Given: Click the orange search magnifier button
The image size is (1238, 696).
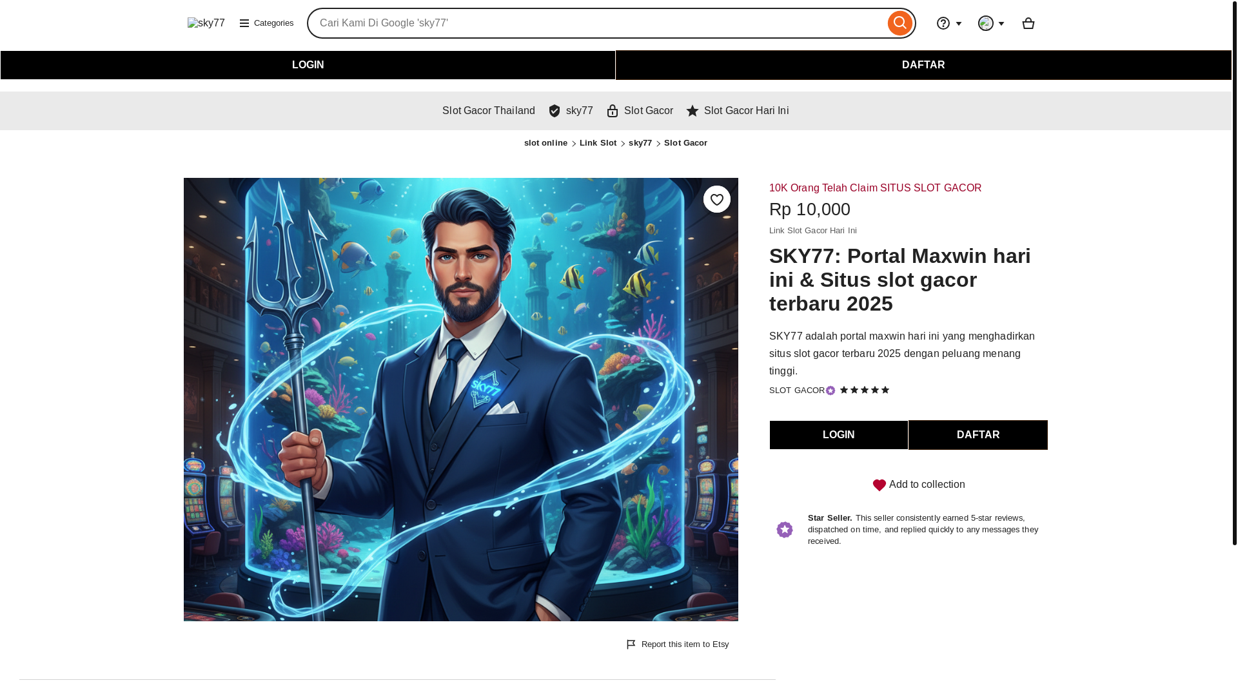Looking at the screenshot, I should [899, 23].
